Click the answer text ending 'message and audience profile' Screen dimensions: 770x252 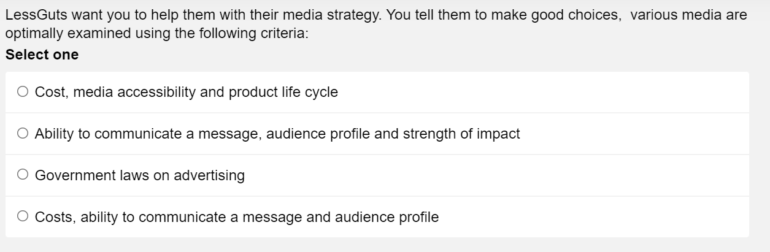click(237, 217)
